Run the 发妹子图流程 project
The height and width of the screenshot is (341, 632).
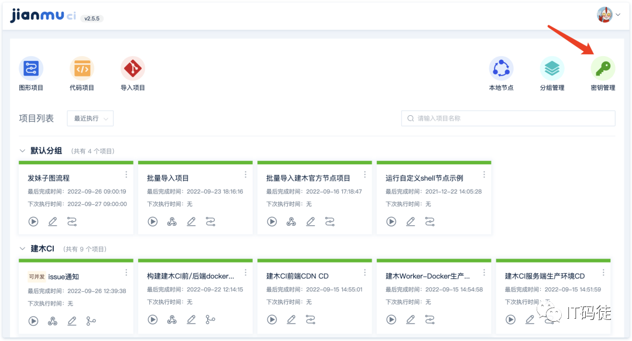coord(33,222)
